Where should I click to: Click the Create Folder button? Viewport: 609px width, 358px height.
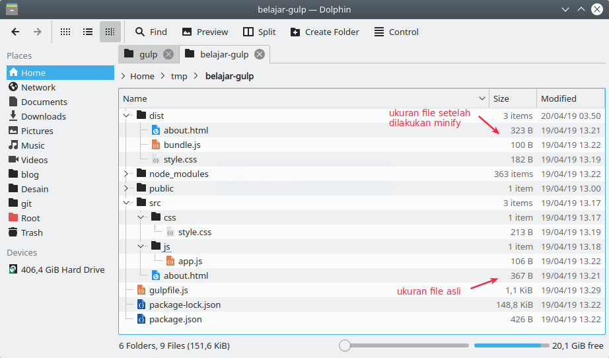pos(324,32)
